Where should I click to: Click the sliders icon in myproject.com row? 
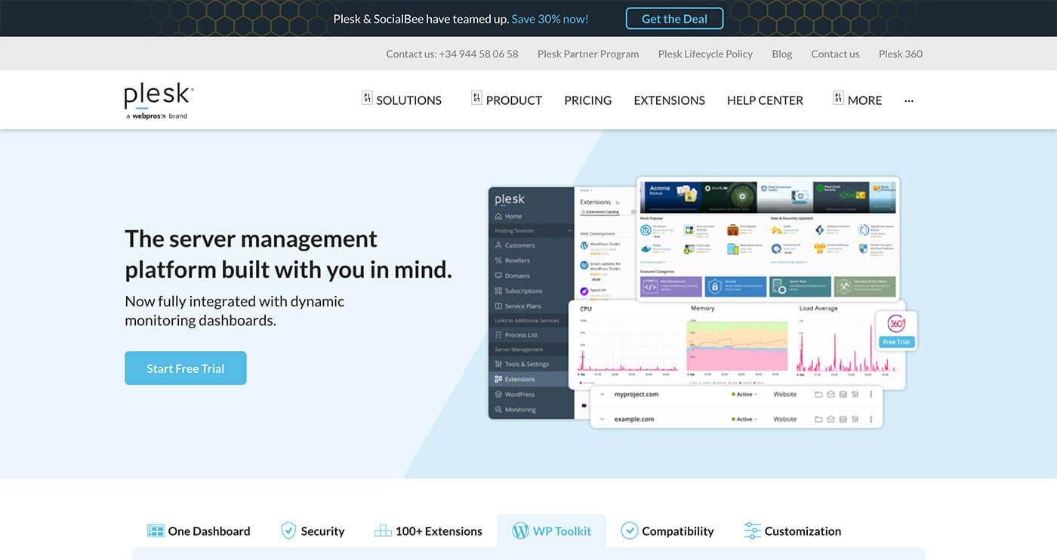(855, 394)
